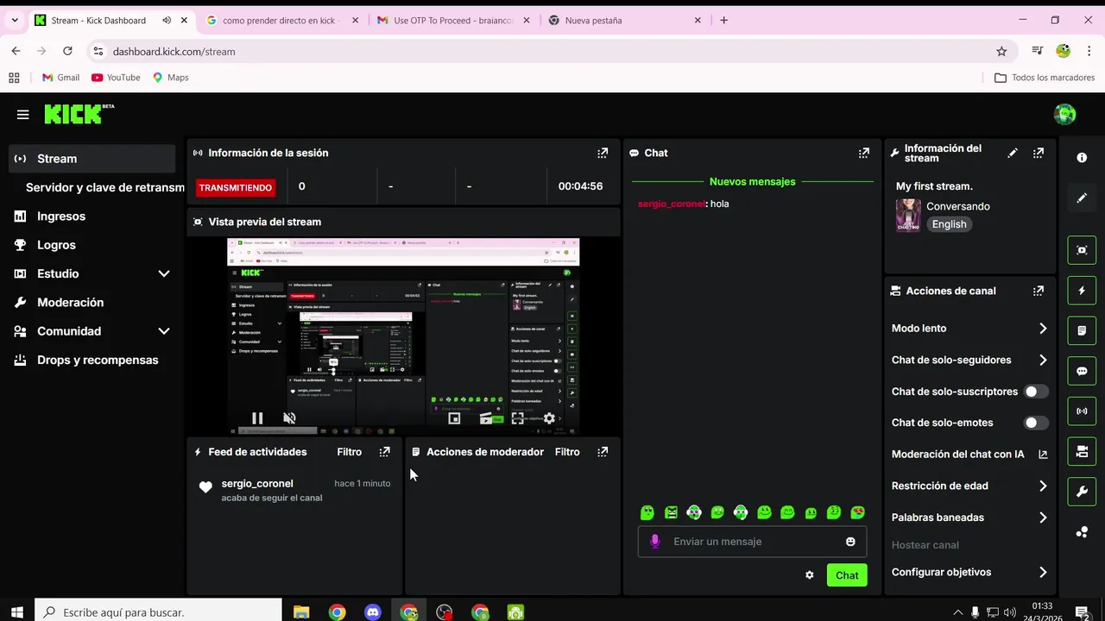Open Chat de solo-seguidores options arrow
Viewport: 1105px width, 621px height.
point(1043,360)
